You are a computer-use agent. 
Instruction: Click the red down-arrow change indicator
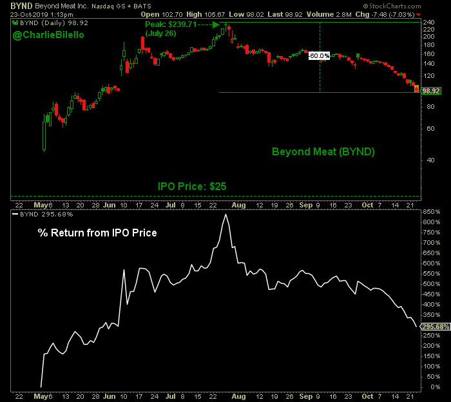(x=418, y=15)
